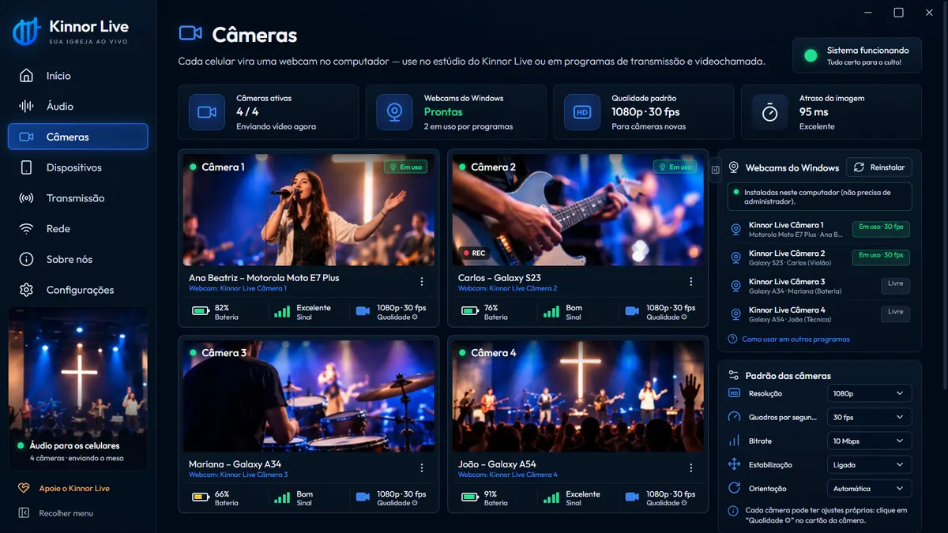Click the Excelente signal bars on Câmera 1
Viewport: 948px width, 533px height.
click(282, 312)
